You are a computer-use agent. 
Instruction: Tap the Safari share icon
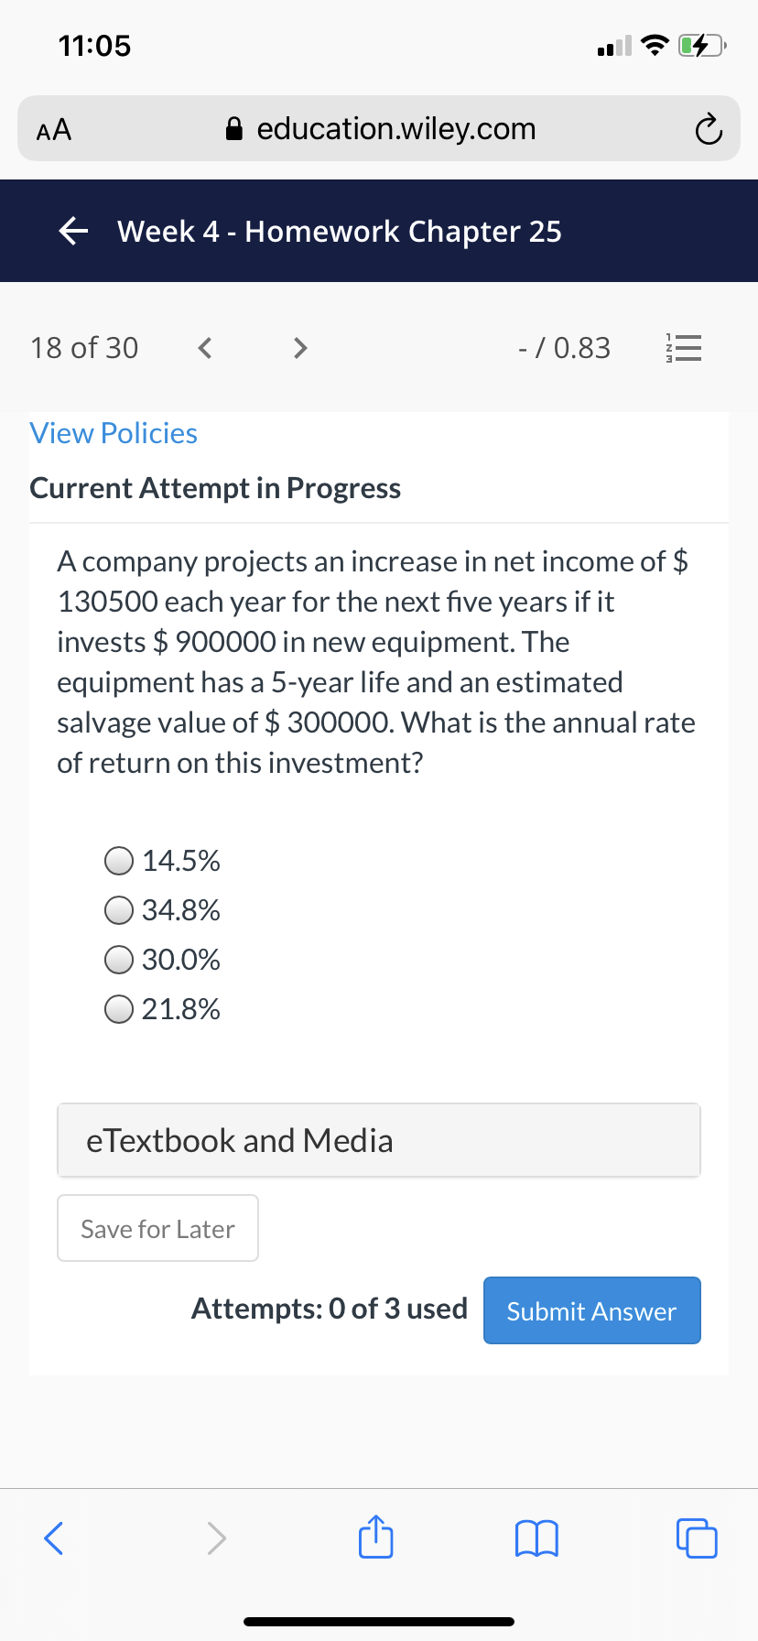[375, 1538]
